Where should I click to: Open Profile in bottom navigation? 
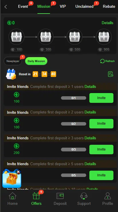pyautogui.click(x=108, y=199)
